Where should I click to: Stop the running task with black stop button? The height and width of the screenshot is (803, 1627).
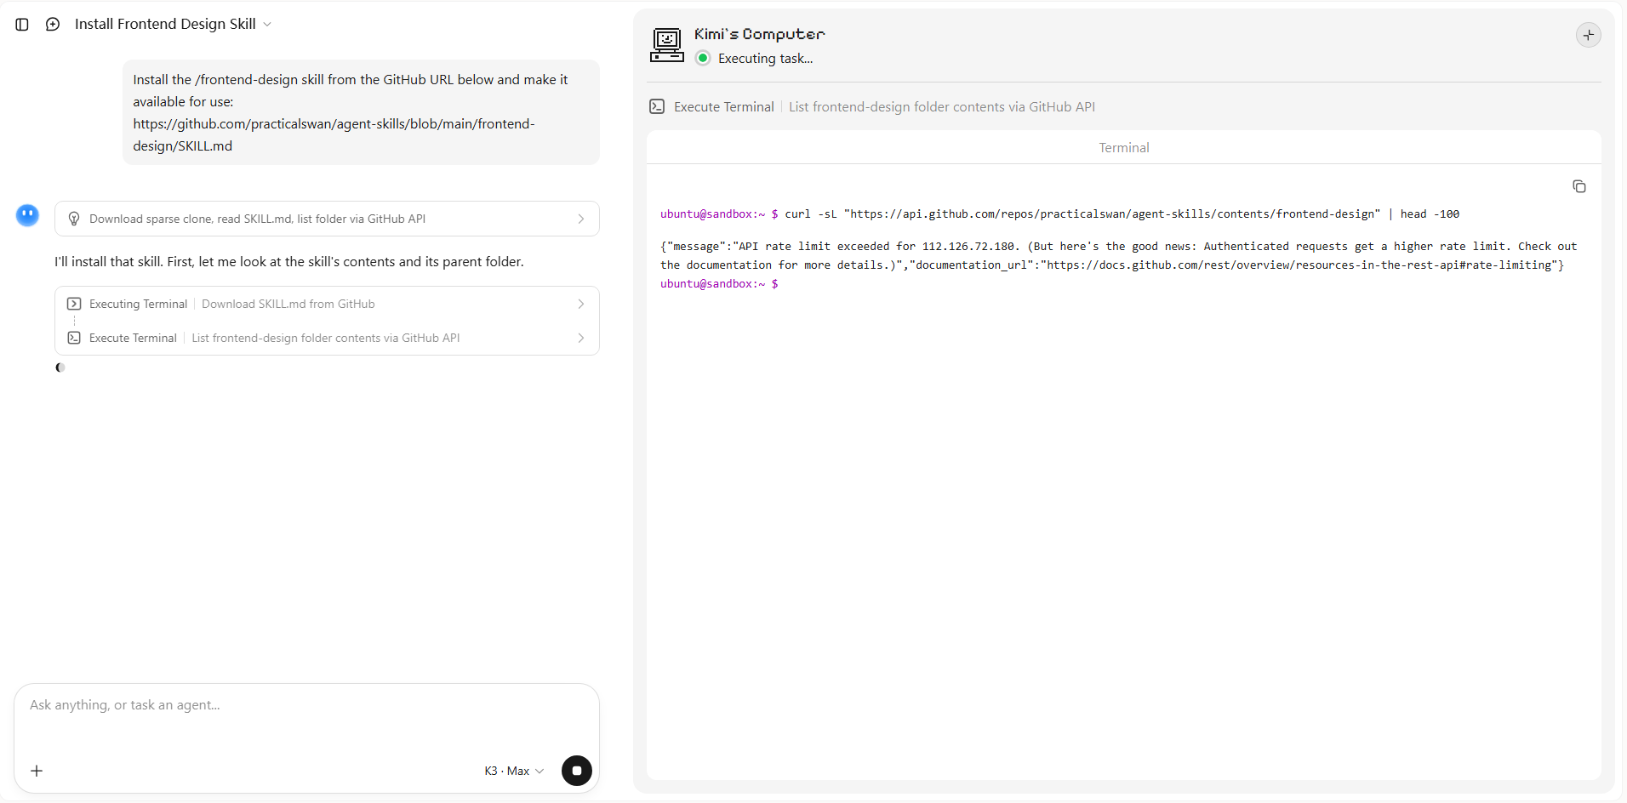click(577, 771)
